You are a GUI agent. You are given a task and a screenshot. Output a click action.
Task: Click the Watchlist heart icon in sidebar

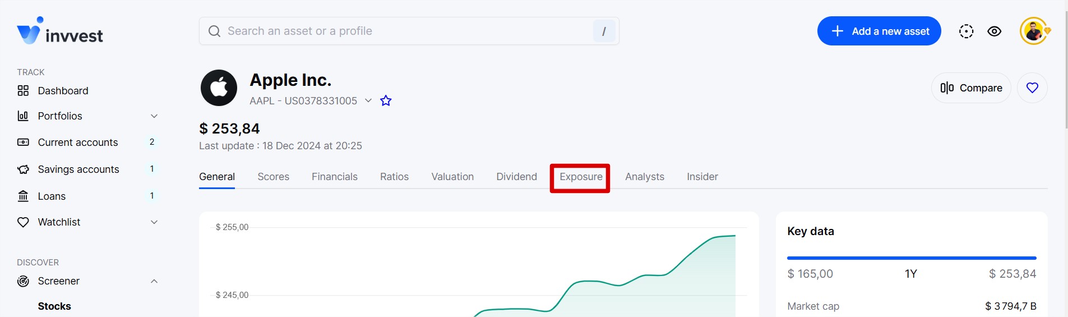tap(23, 222)
